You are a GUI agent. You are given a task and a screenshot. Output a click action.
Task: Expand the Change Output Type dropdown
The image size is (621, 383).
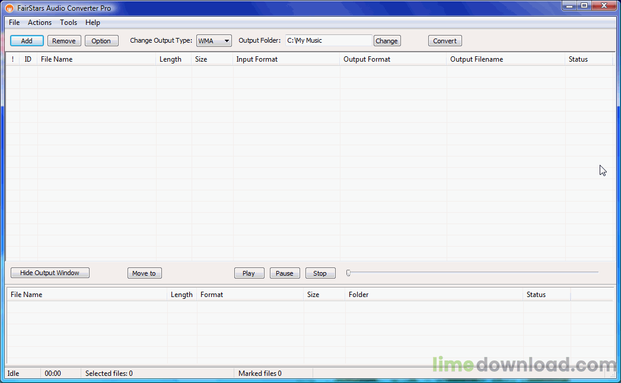[x=214, y=41]
